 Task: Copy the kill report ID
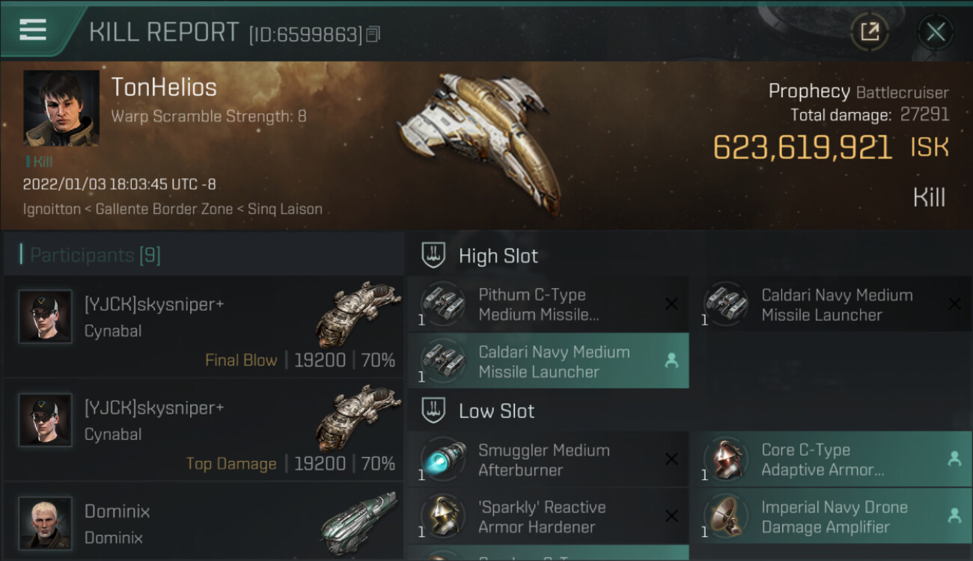point(373,34)
